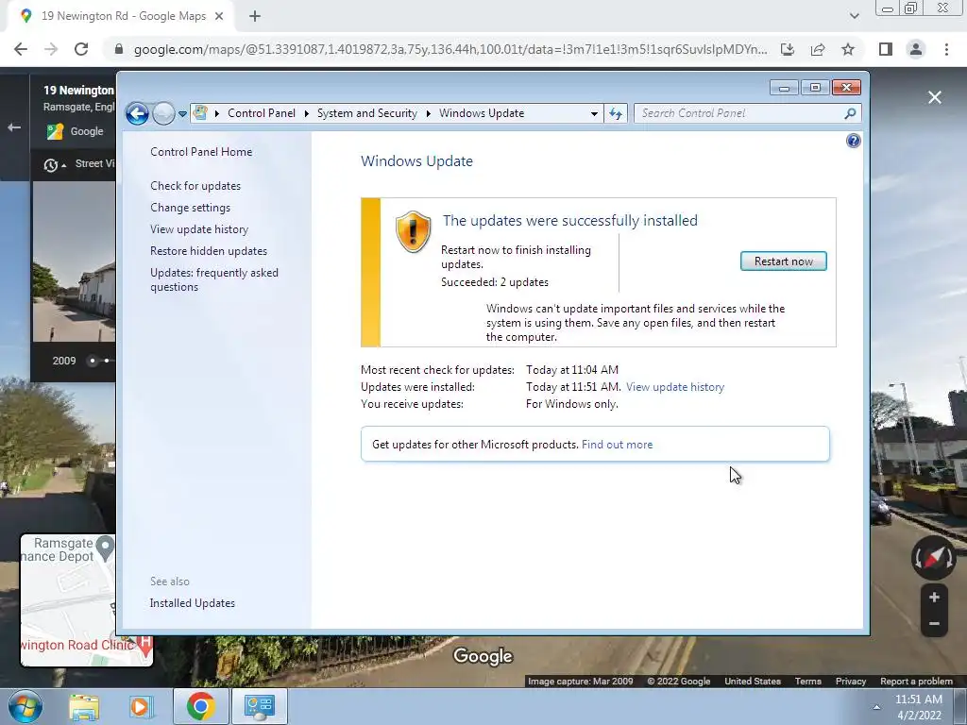Click the install app icon in Chrome omnibox

click(788, 49)
